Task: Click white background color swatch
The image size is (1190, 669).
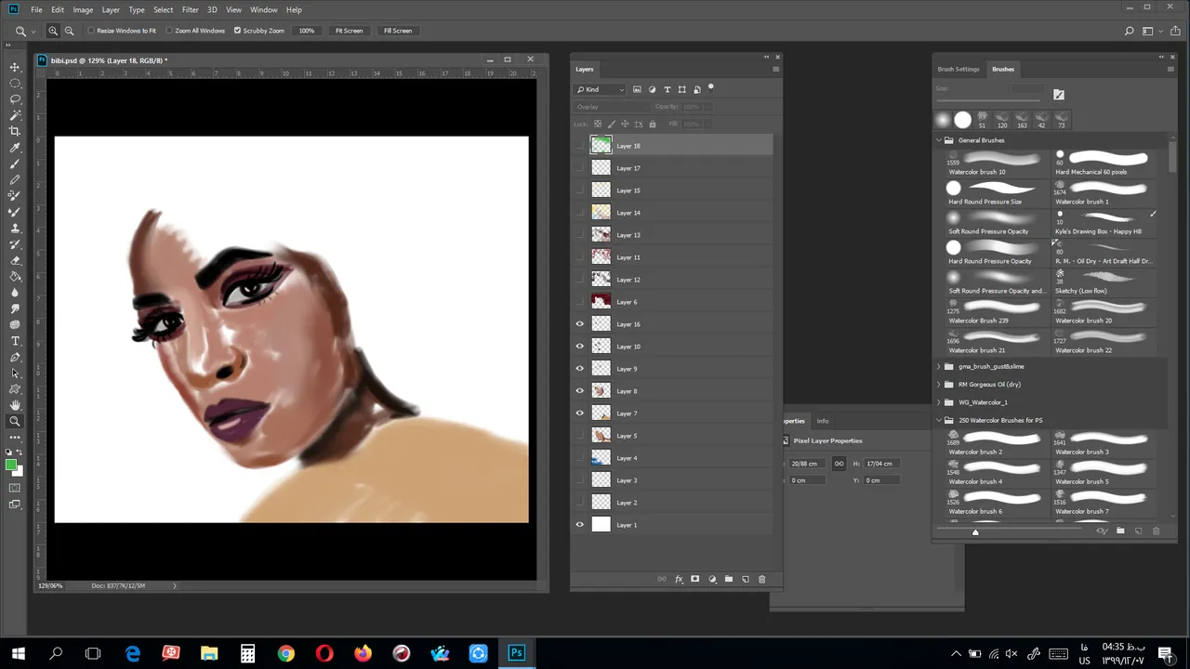Action: pyautogui.click(x=19, y=471)
